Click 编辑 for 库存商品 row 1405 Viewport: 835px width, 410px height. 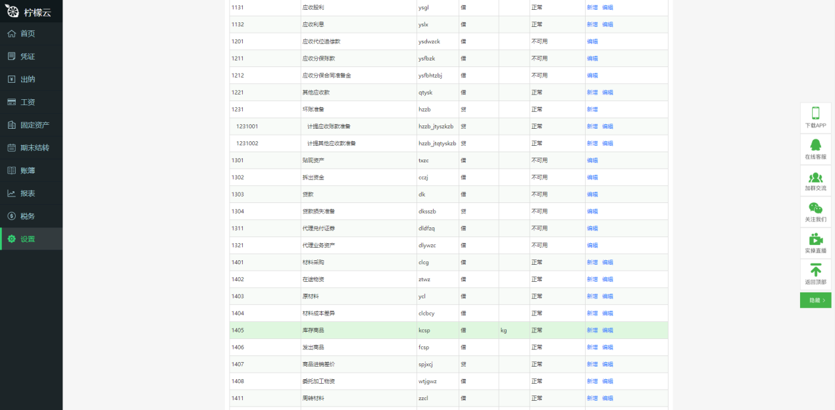pyautogui.click(x=607, y=330)
